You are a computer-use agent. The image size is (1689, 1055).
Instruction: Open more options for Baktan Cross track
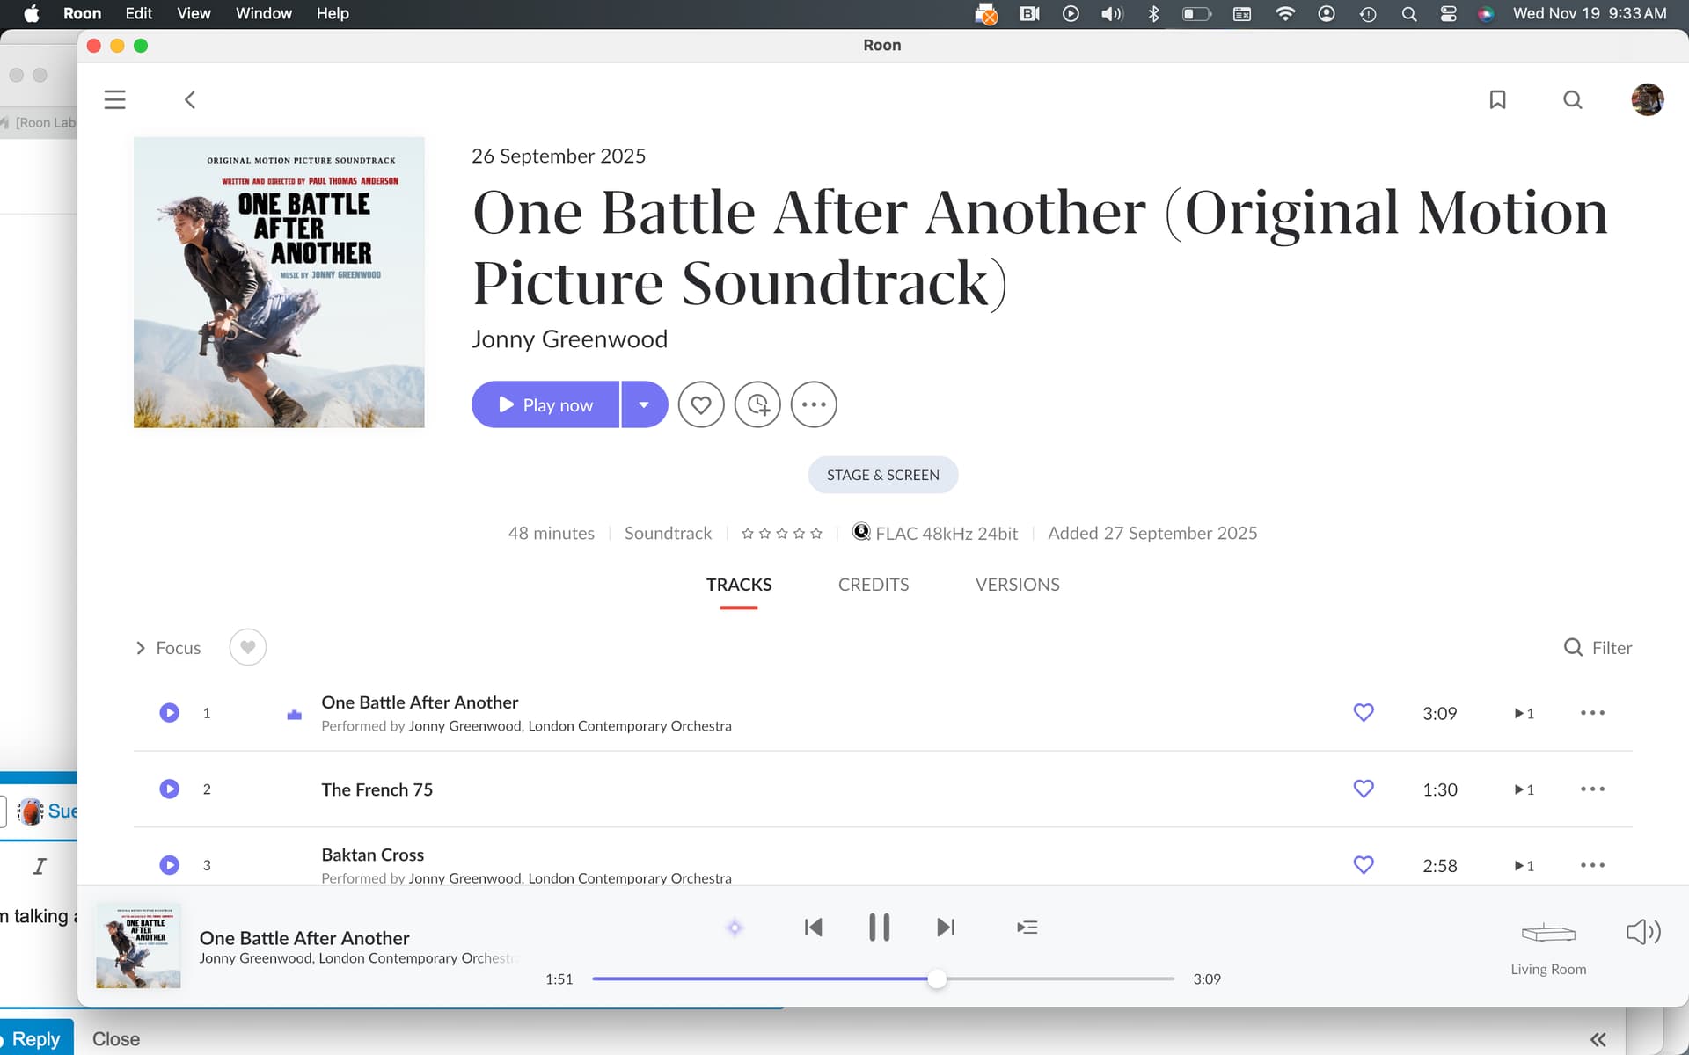pyautogui.click(x=1592, y=865)
